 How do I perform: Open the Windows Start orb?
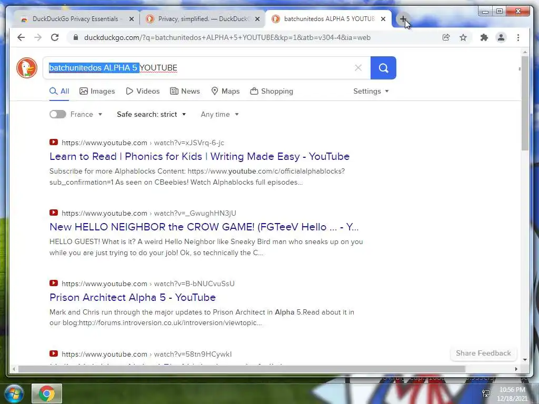coord(14,393)
